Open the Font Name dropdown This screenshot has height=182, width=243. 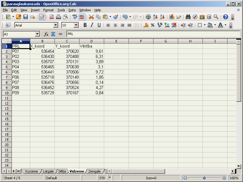coord(56,25)
